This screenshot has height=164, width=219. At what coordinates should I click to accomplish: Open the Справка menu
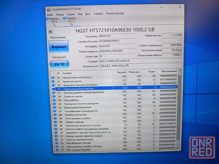tap(98, 14)
